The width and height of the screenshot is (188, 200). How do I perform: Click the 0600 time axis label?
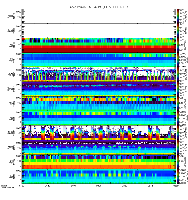(x=176, y=186)
